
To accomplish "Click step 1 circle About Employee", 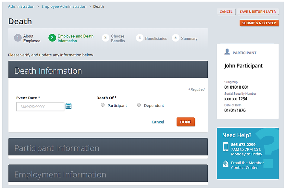I will coord(18,38).
